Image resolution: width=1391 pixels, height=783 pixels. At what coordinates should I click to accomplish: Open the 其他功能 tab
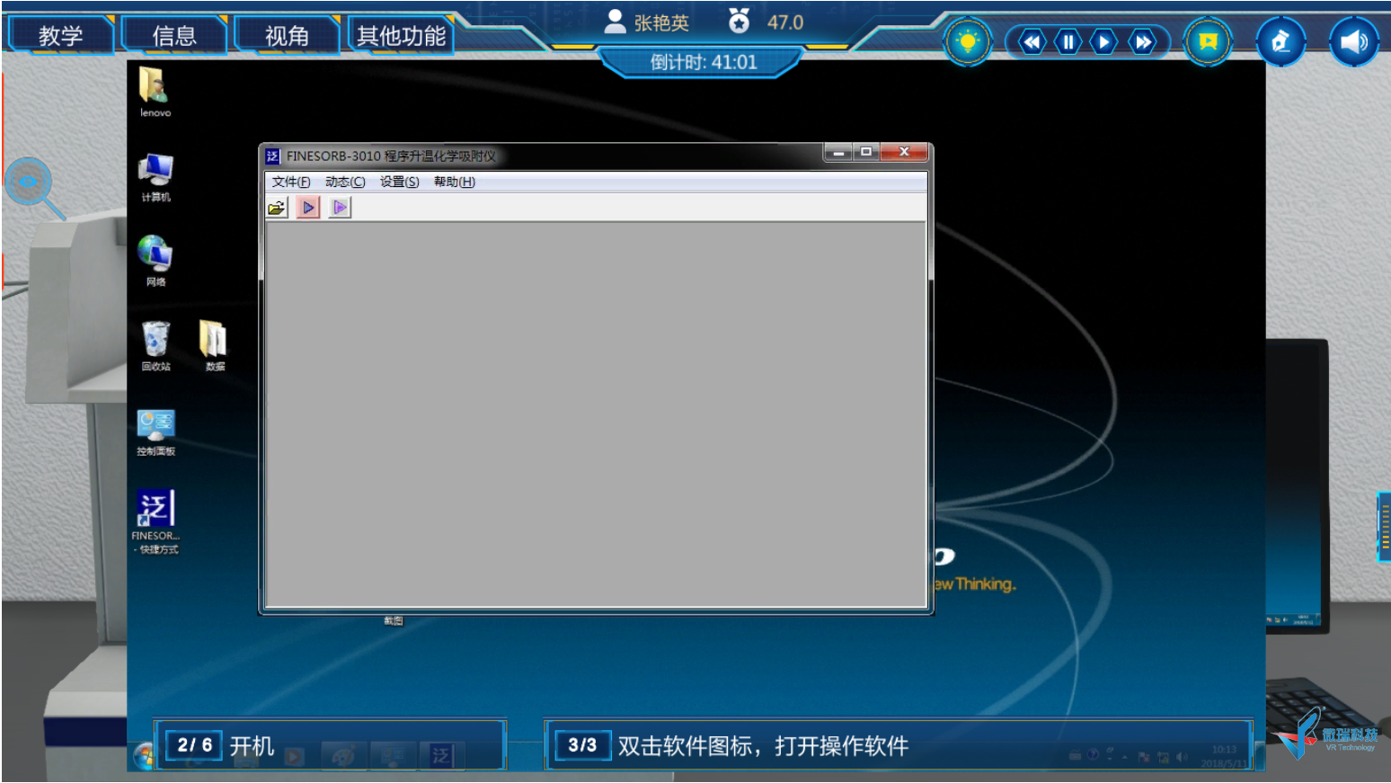pos(401,35)
